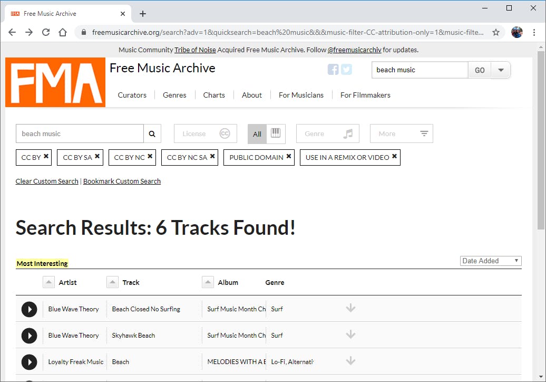Remove the CC BY filter tag
The image size is (546, 382).
click(46, 156)
